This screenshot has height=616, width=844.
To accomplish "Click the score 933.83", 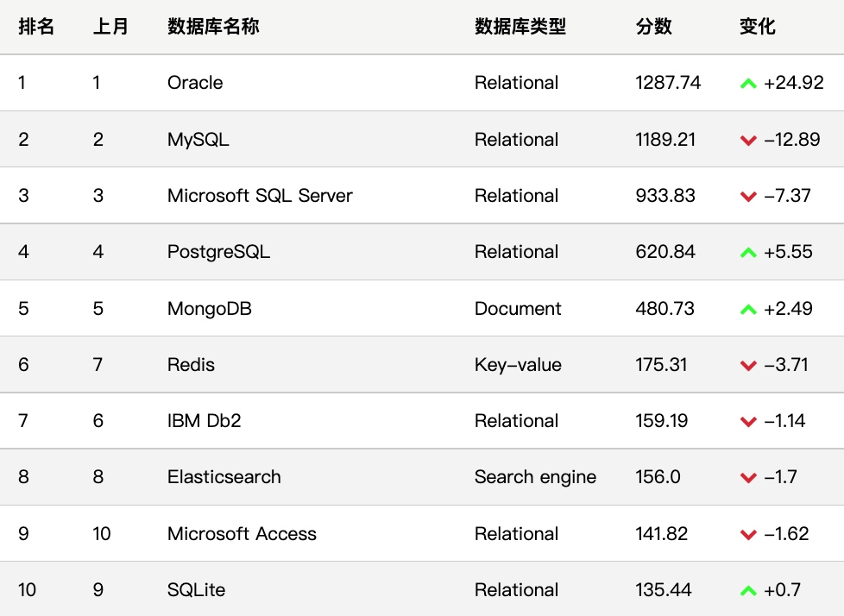I will point(665,195).
